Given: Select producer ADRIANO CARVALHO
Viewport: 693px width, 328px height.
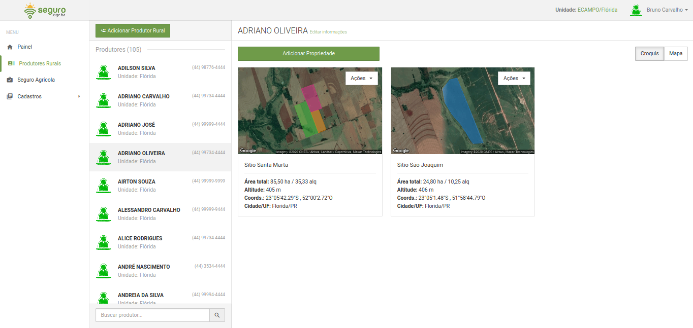Looking at the screenshot, I should (160, 100).
